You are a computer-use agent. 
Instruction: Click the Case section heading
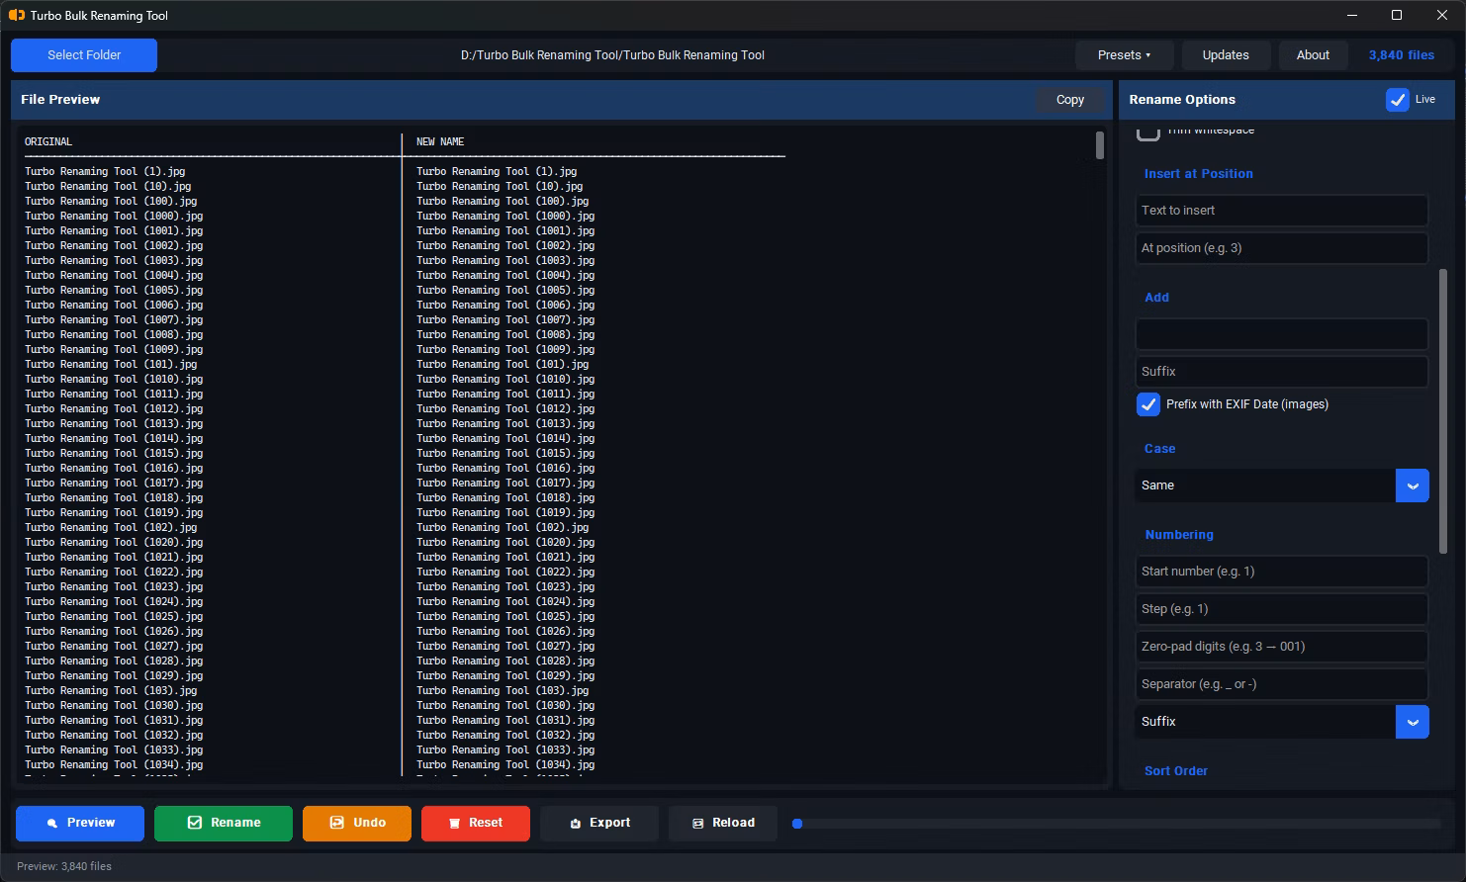[x=1159, y=449]
